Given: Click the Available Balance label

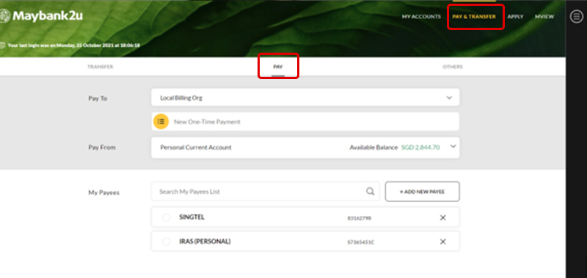Looking at the screenshot, I should coord(373,147).
